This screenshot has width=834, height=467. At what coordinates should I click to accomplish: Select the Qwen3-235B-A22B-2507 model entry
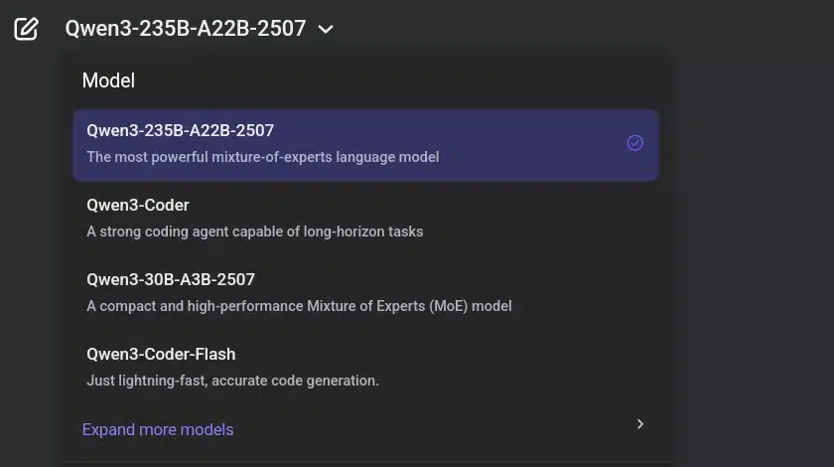pos(366,145)
